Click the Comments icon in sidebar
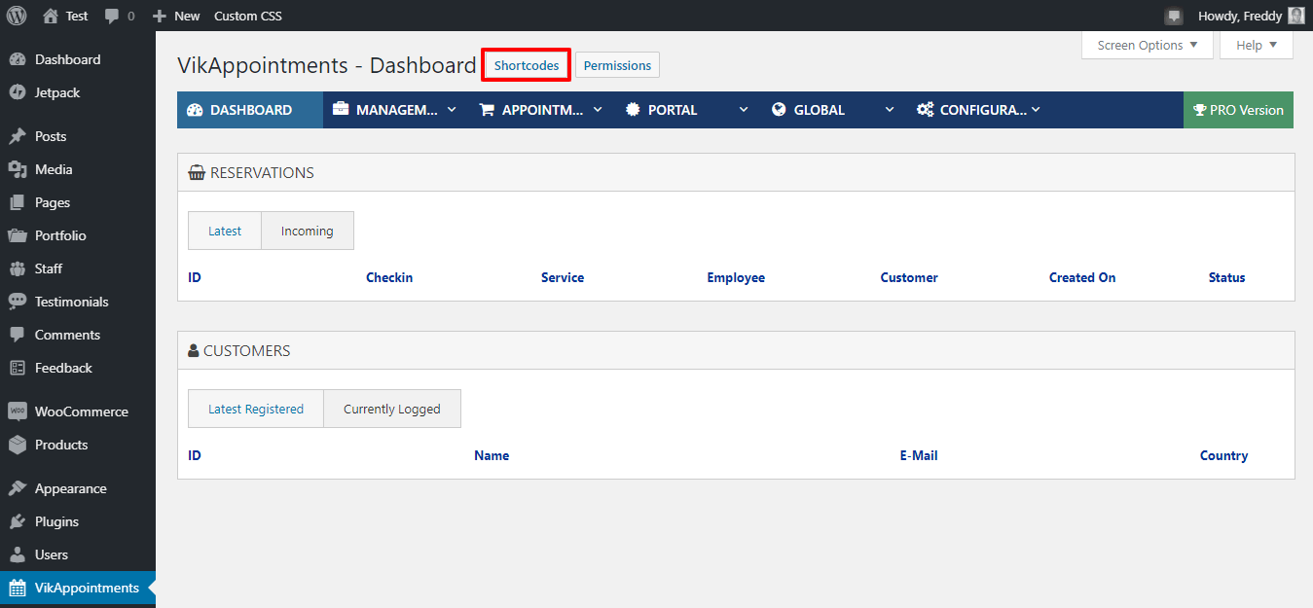 coord(18,335)
